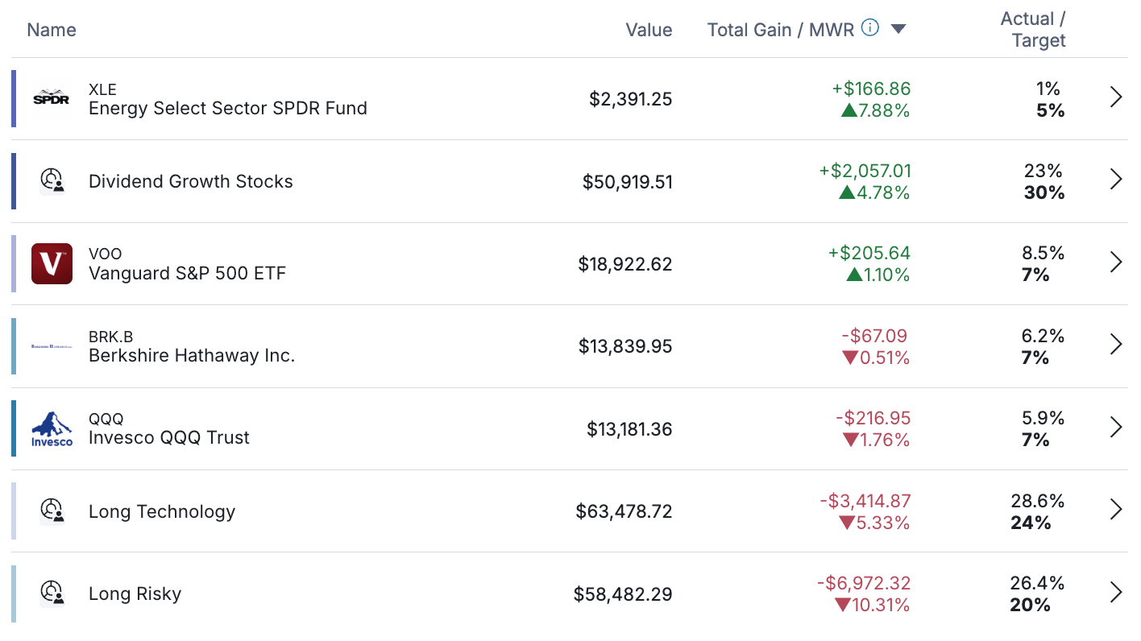Expand the Long Risky row chevron
The image size is (1141, 641).
[x=1116, y=593]
